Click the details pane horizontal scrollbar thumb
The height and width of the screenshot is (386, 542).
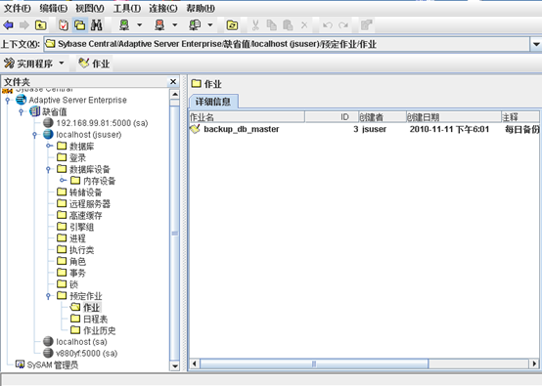click(314, 364)
